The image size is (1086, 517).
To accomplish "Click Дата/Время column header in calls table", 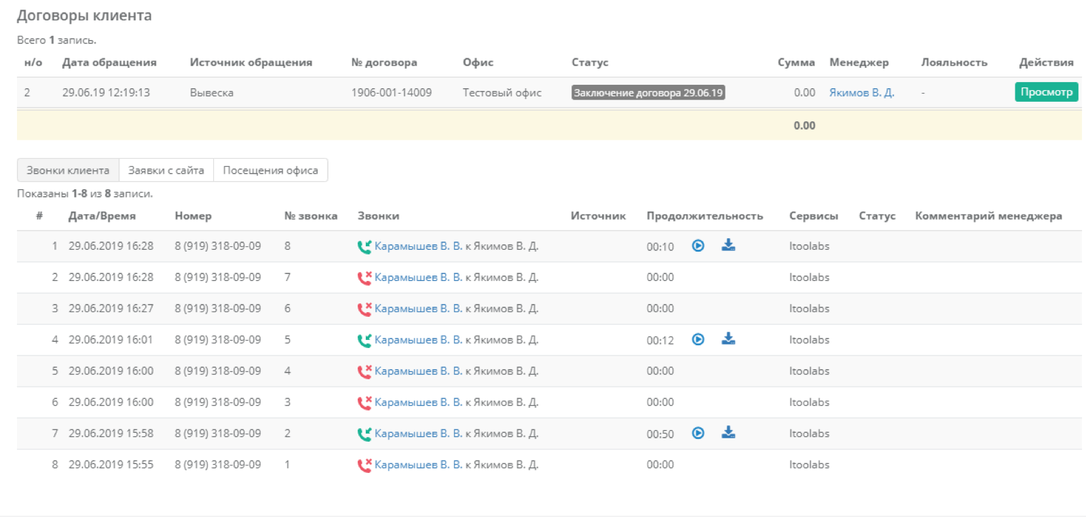I will [102, 216].
